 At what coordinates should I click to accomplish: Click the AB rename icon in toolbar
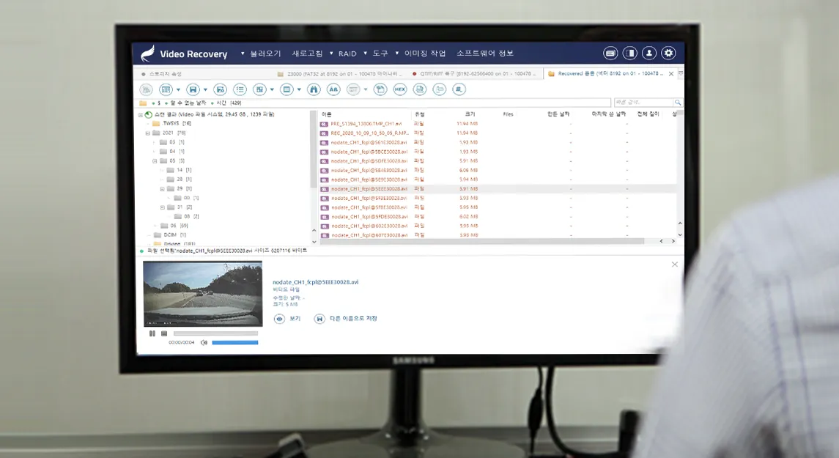[333, 89]
